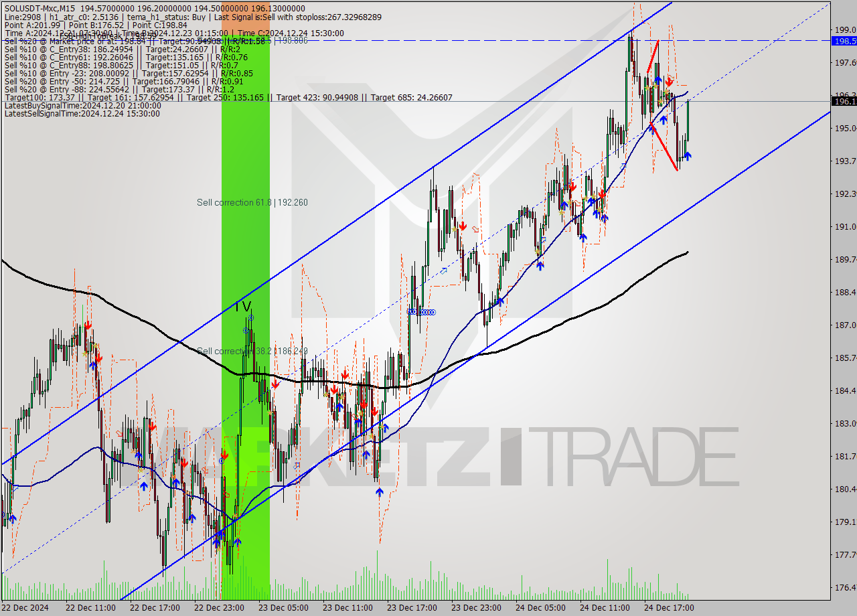The height and width of the screenshot is (616, 857).
Task: Click the 181.7 price axis label
Action: pos(845,456)
